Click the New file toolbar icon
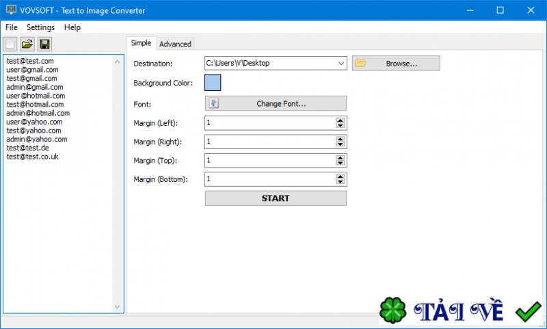Screen dimensions: 547x329 pyautogui.click(x=10, y=44)
